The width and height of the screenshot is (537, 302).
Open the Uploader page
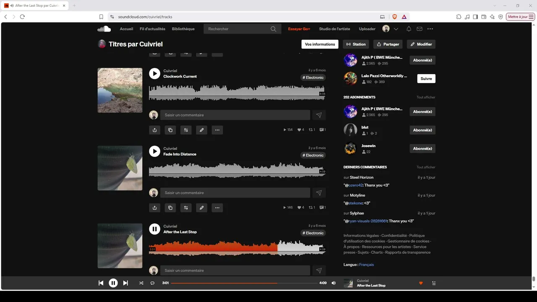click(x=367, y=29)
